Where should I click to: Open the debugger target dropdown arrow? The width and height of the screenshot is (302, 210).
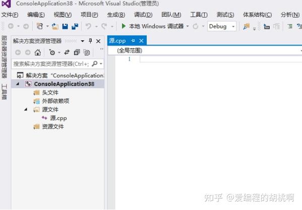[187, 26]
